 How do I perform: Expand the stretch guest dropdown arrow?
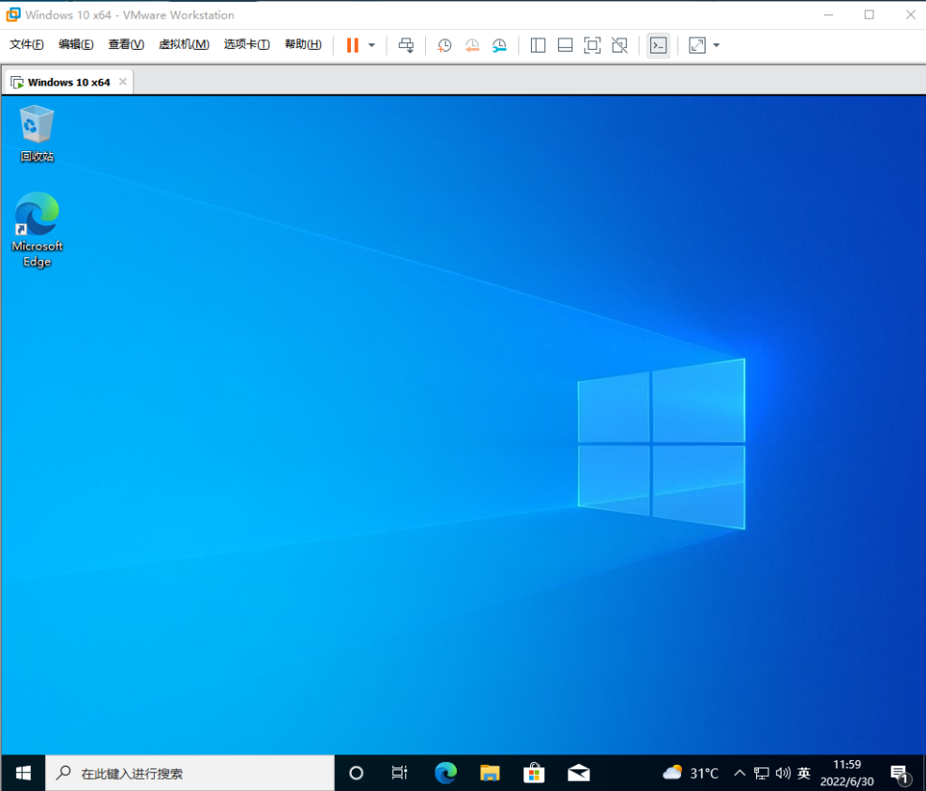pos(717,45)
